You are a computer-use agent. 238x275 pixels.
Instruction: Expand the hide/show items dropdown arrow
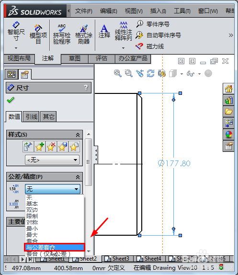pos(199,74)
